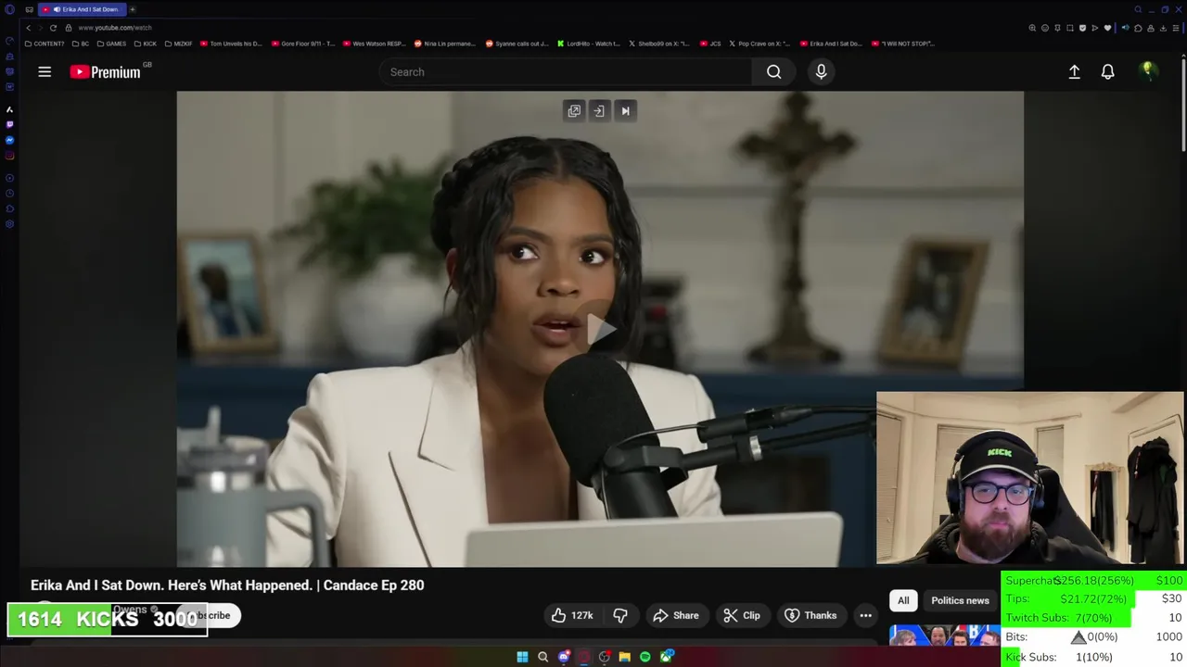Open browser easy setup menu icon
This screenshot has width=1187, height=667.
pos(1176,28)
